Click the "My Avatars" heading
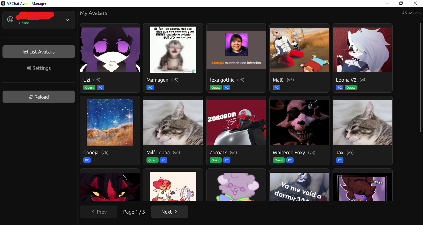The height and width of the screenshot is (225, 423). (x=94, y=13)
